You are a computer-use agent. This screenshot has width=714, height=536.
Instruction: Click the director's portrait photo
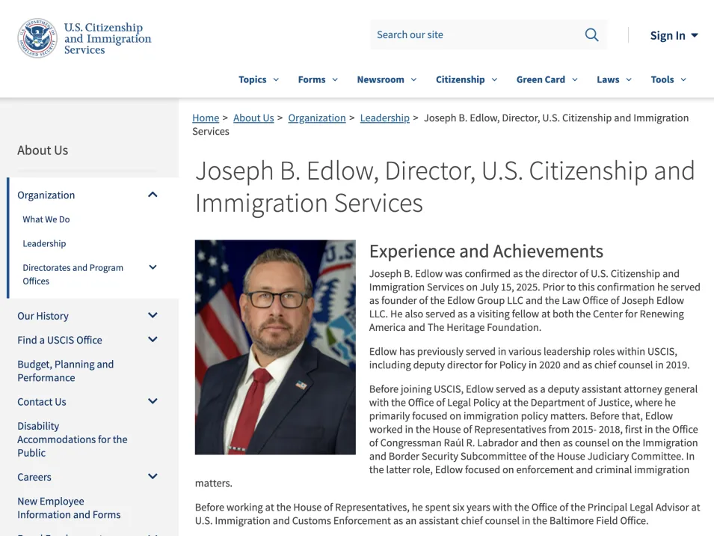(x=275, y=347)
